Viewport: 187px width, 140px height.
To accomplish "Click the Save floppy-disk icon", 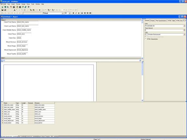I will (x=2, y=10).
